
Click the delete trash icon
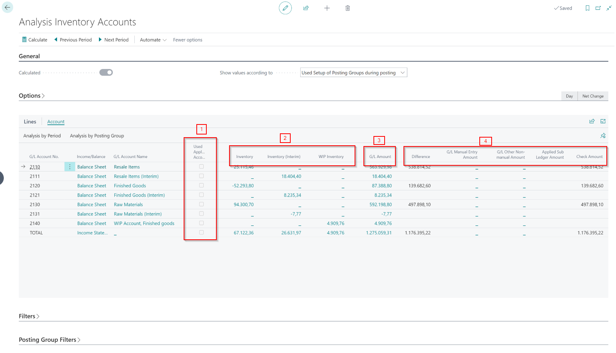(x=348, y=8)
